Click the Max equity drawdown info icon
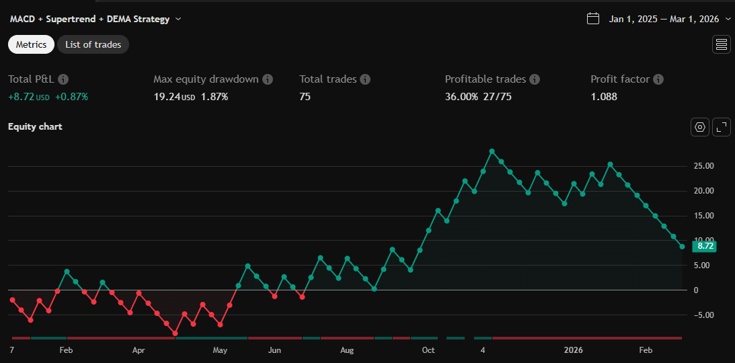The width and height of the screenshot is (735, 363). click(268, 79)
